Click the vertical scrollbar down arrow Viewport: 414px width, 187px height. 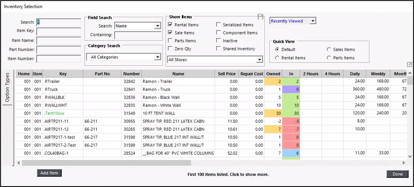tap(409, 157)
